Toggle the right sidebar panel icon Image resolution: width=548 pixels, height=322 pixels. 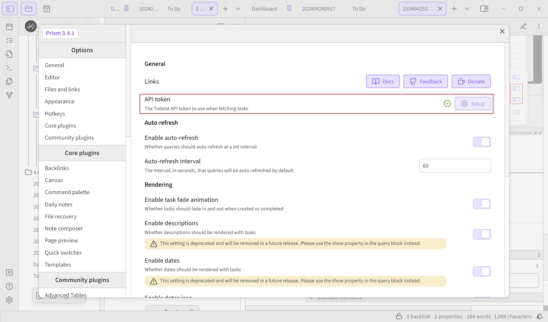point(484,9)
